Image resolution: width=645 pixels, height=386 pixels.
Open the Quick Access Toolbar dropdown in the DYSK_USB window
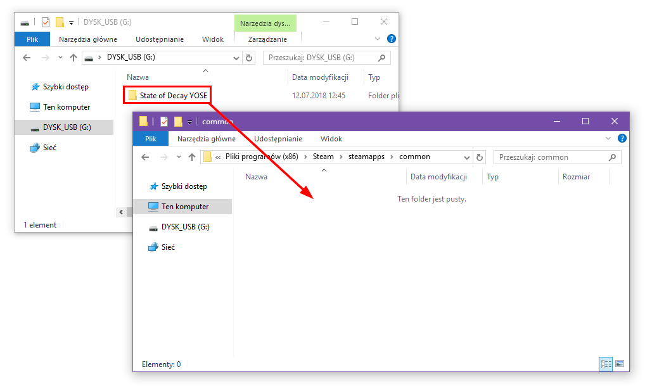[72, 22]
